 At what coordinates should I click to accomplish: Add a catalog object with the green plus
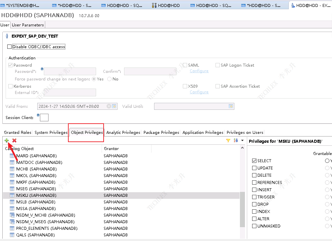(x=7, y=140)
